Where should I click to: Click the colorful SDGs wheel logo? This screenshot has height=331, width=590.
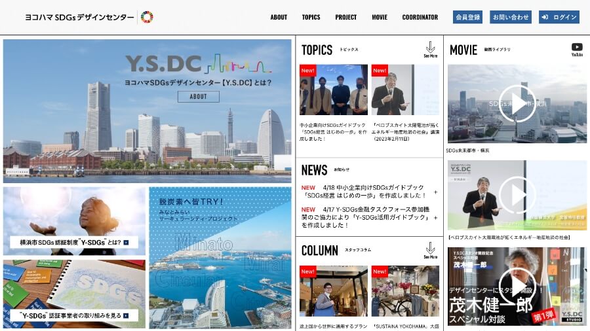tap(147, 17)
